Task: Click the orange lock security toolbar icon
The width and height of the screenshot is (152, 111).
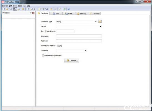Action: click(51, 9)
